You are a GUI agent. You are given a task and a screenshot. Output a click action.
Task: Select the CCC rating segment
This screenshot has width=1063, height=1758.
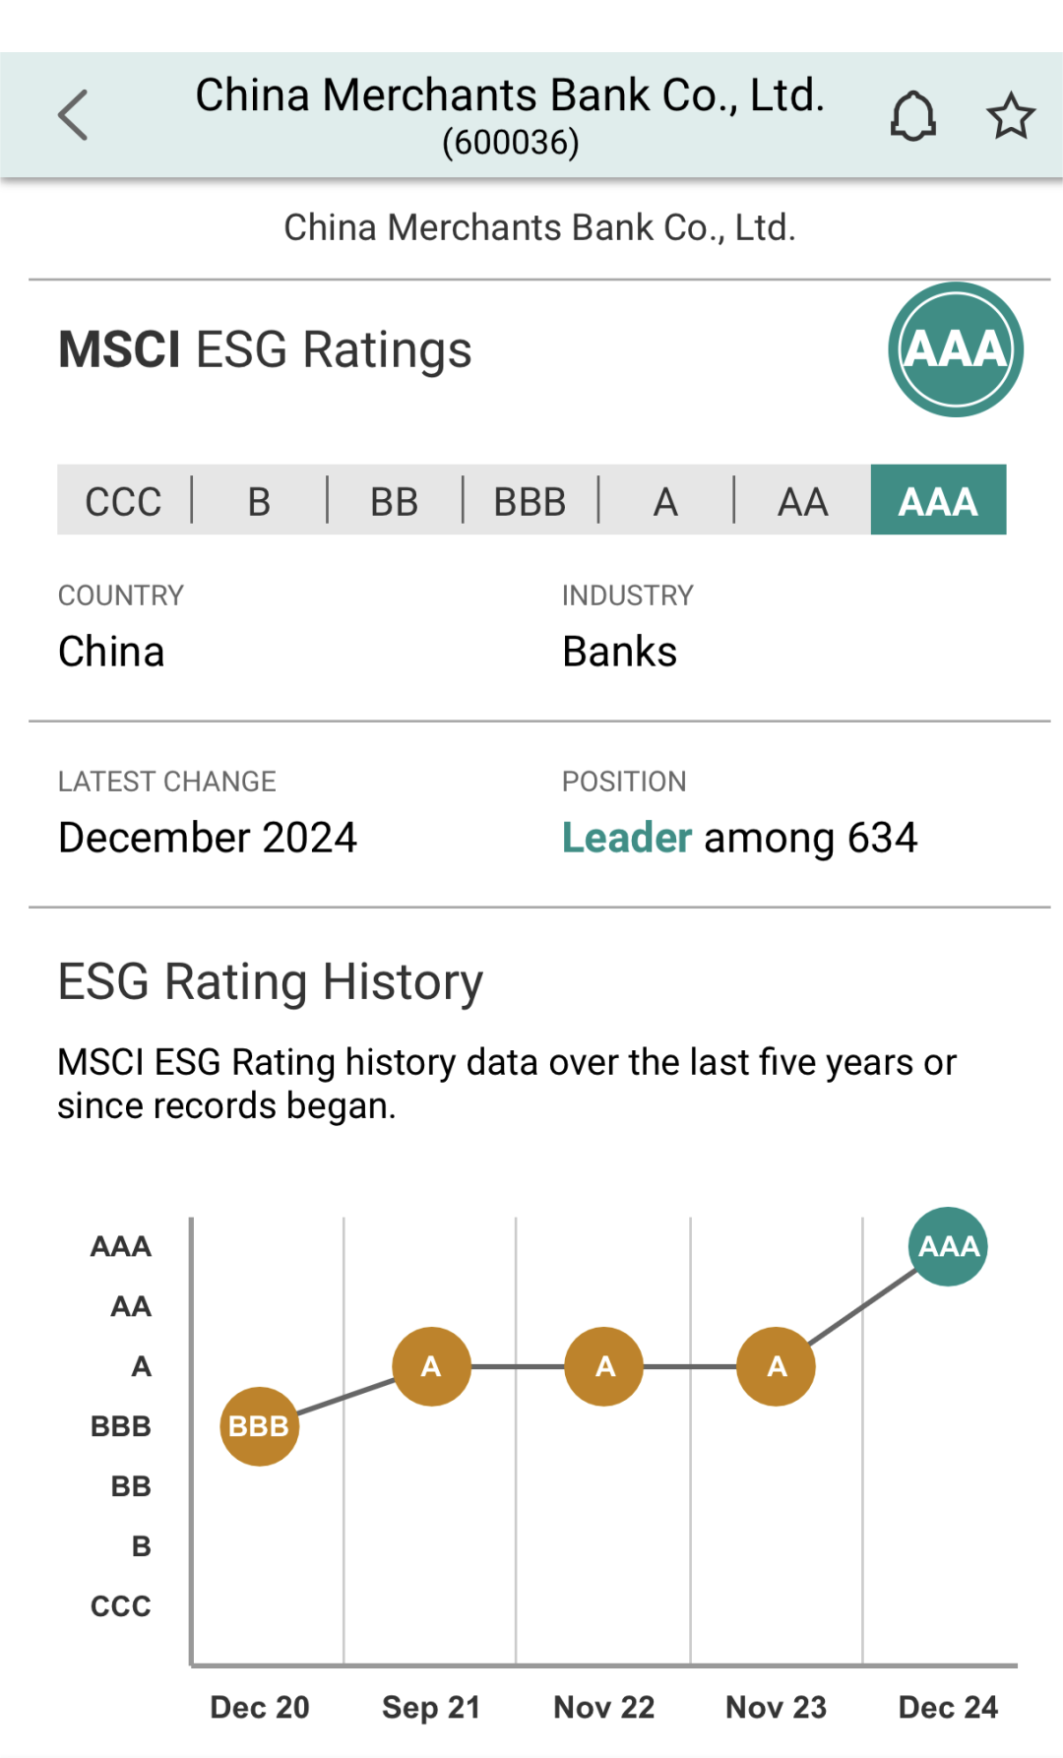pos(124,501)
